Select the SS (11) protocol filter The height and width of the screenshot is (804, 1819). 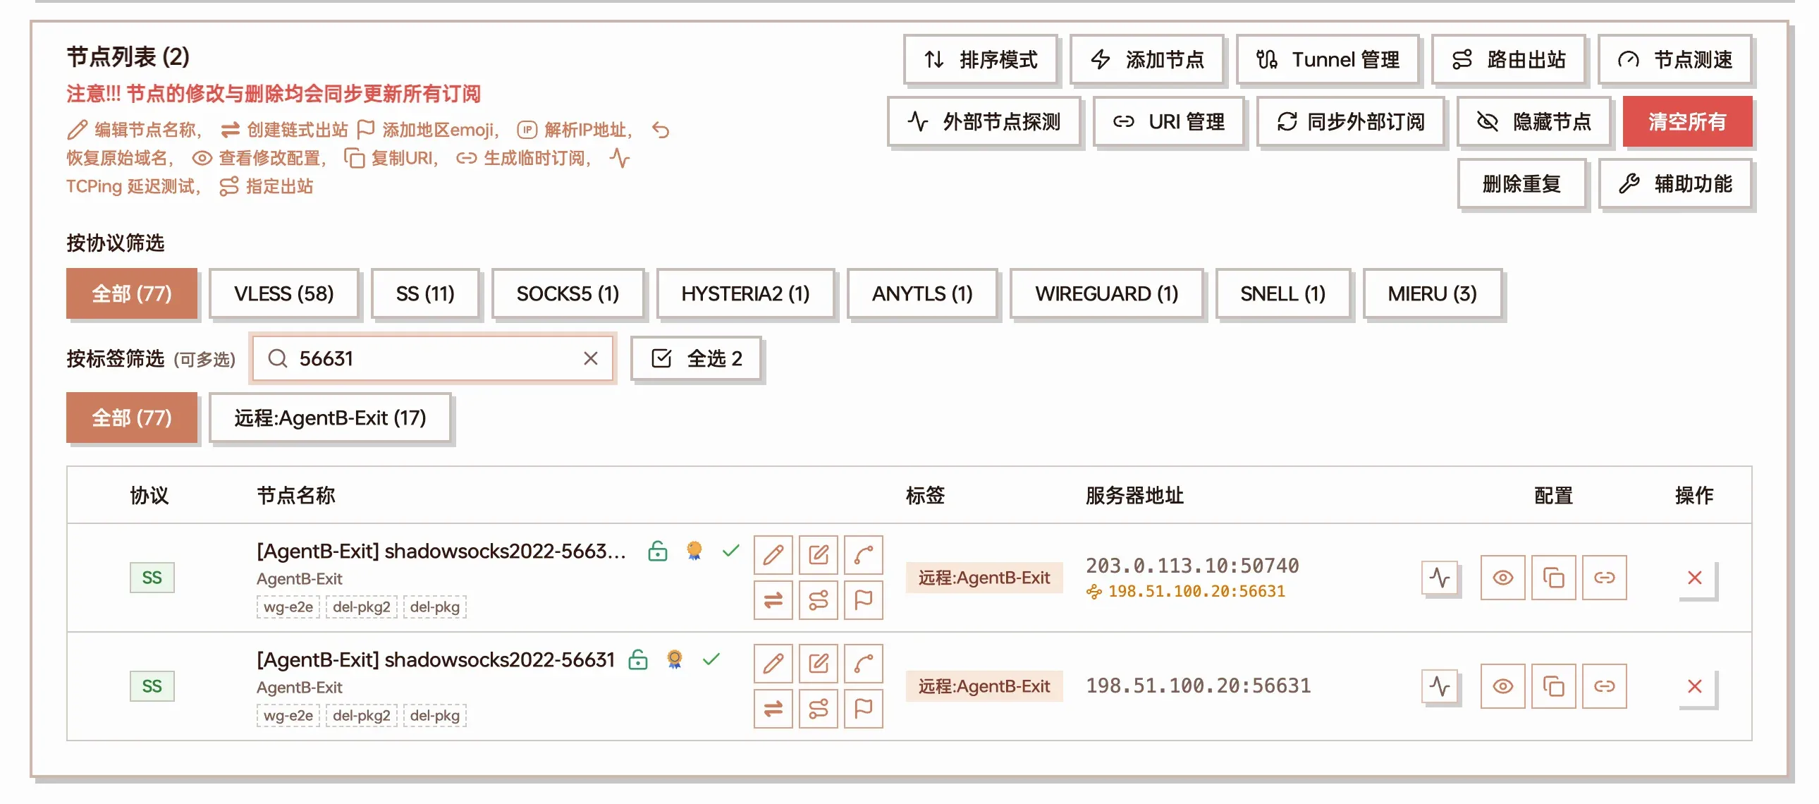[x=424, y=294]
